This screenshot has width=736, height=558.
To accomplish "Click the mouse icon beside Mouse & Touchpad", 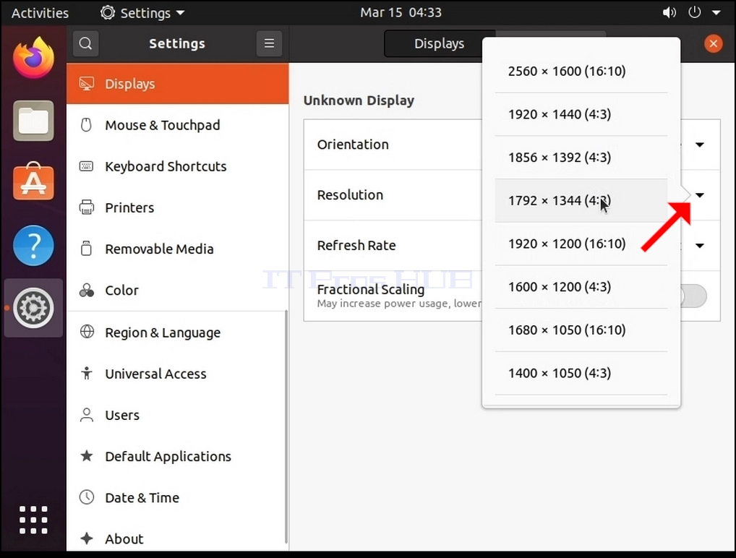I will pos(86,125).
